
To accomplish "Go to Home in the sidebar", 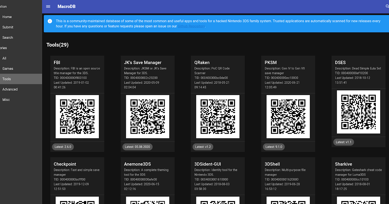I will pyautogui.click(x=21, y=17).
